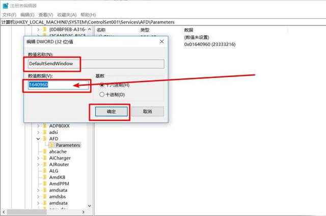Select the AmdK8 key in tree
Viewport: 326px width, 216px height.
pos(57,177)
